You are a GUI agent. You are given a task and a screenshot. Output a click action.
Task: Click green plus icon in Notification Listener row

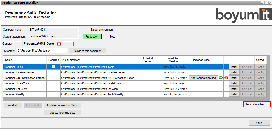(221, 78)
